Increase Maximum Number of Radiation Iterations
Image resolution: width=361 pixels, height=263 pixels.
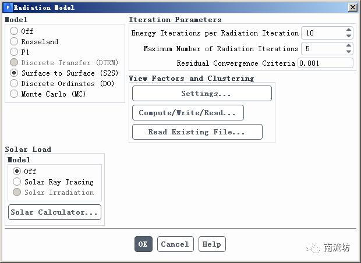point(348,46)
